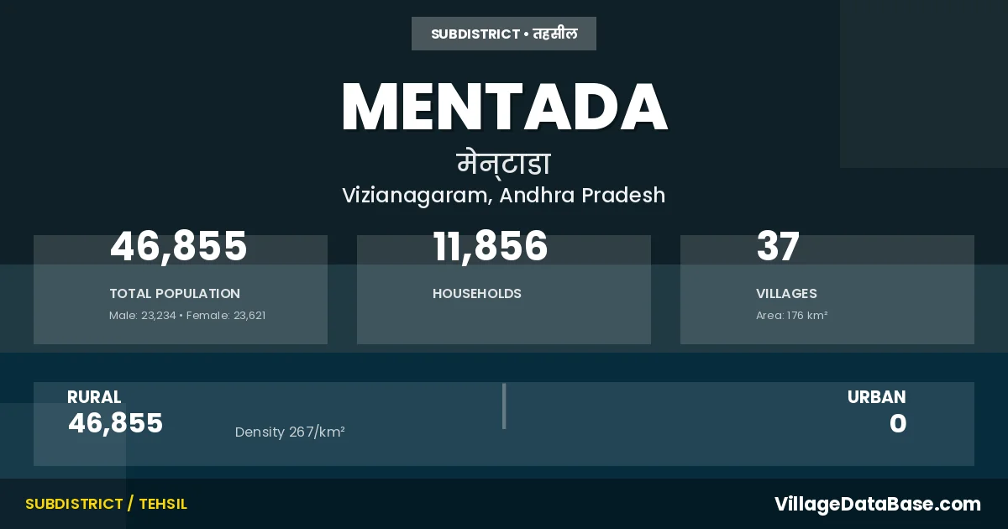Select the HOUSEHOLDS label
Image resolution: width=1008 pixels, height=529 pixels.
click(477, 294)
